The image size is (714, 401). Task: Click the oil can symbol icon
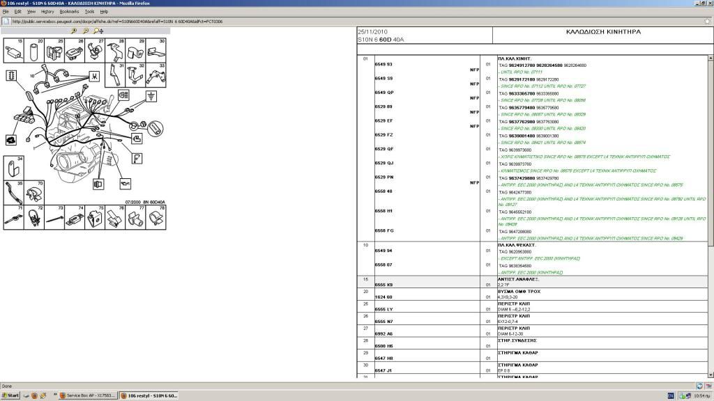126,184
